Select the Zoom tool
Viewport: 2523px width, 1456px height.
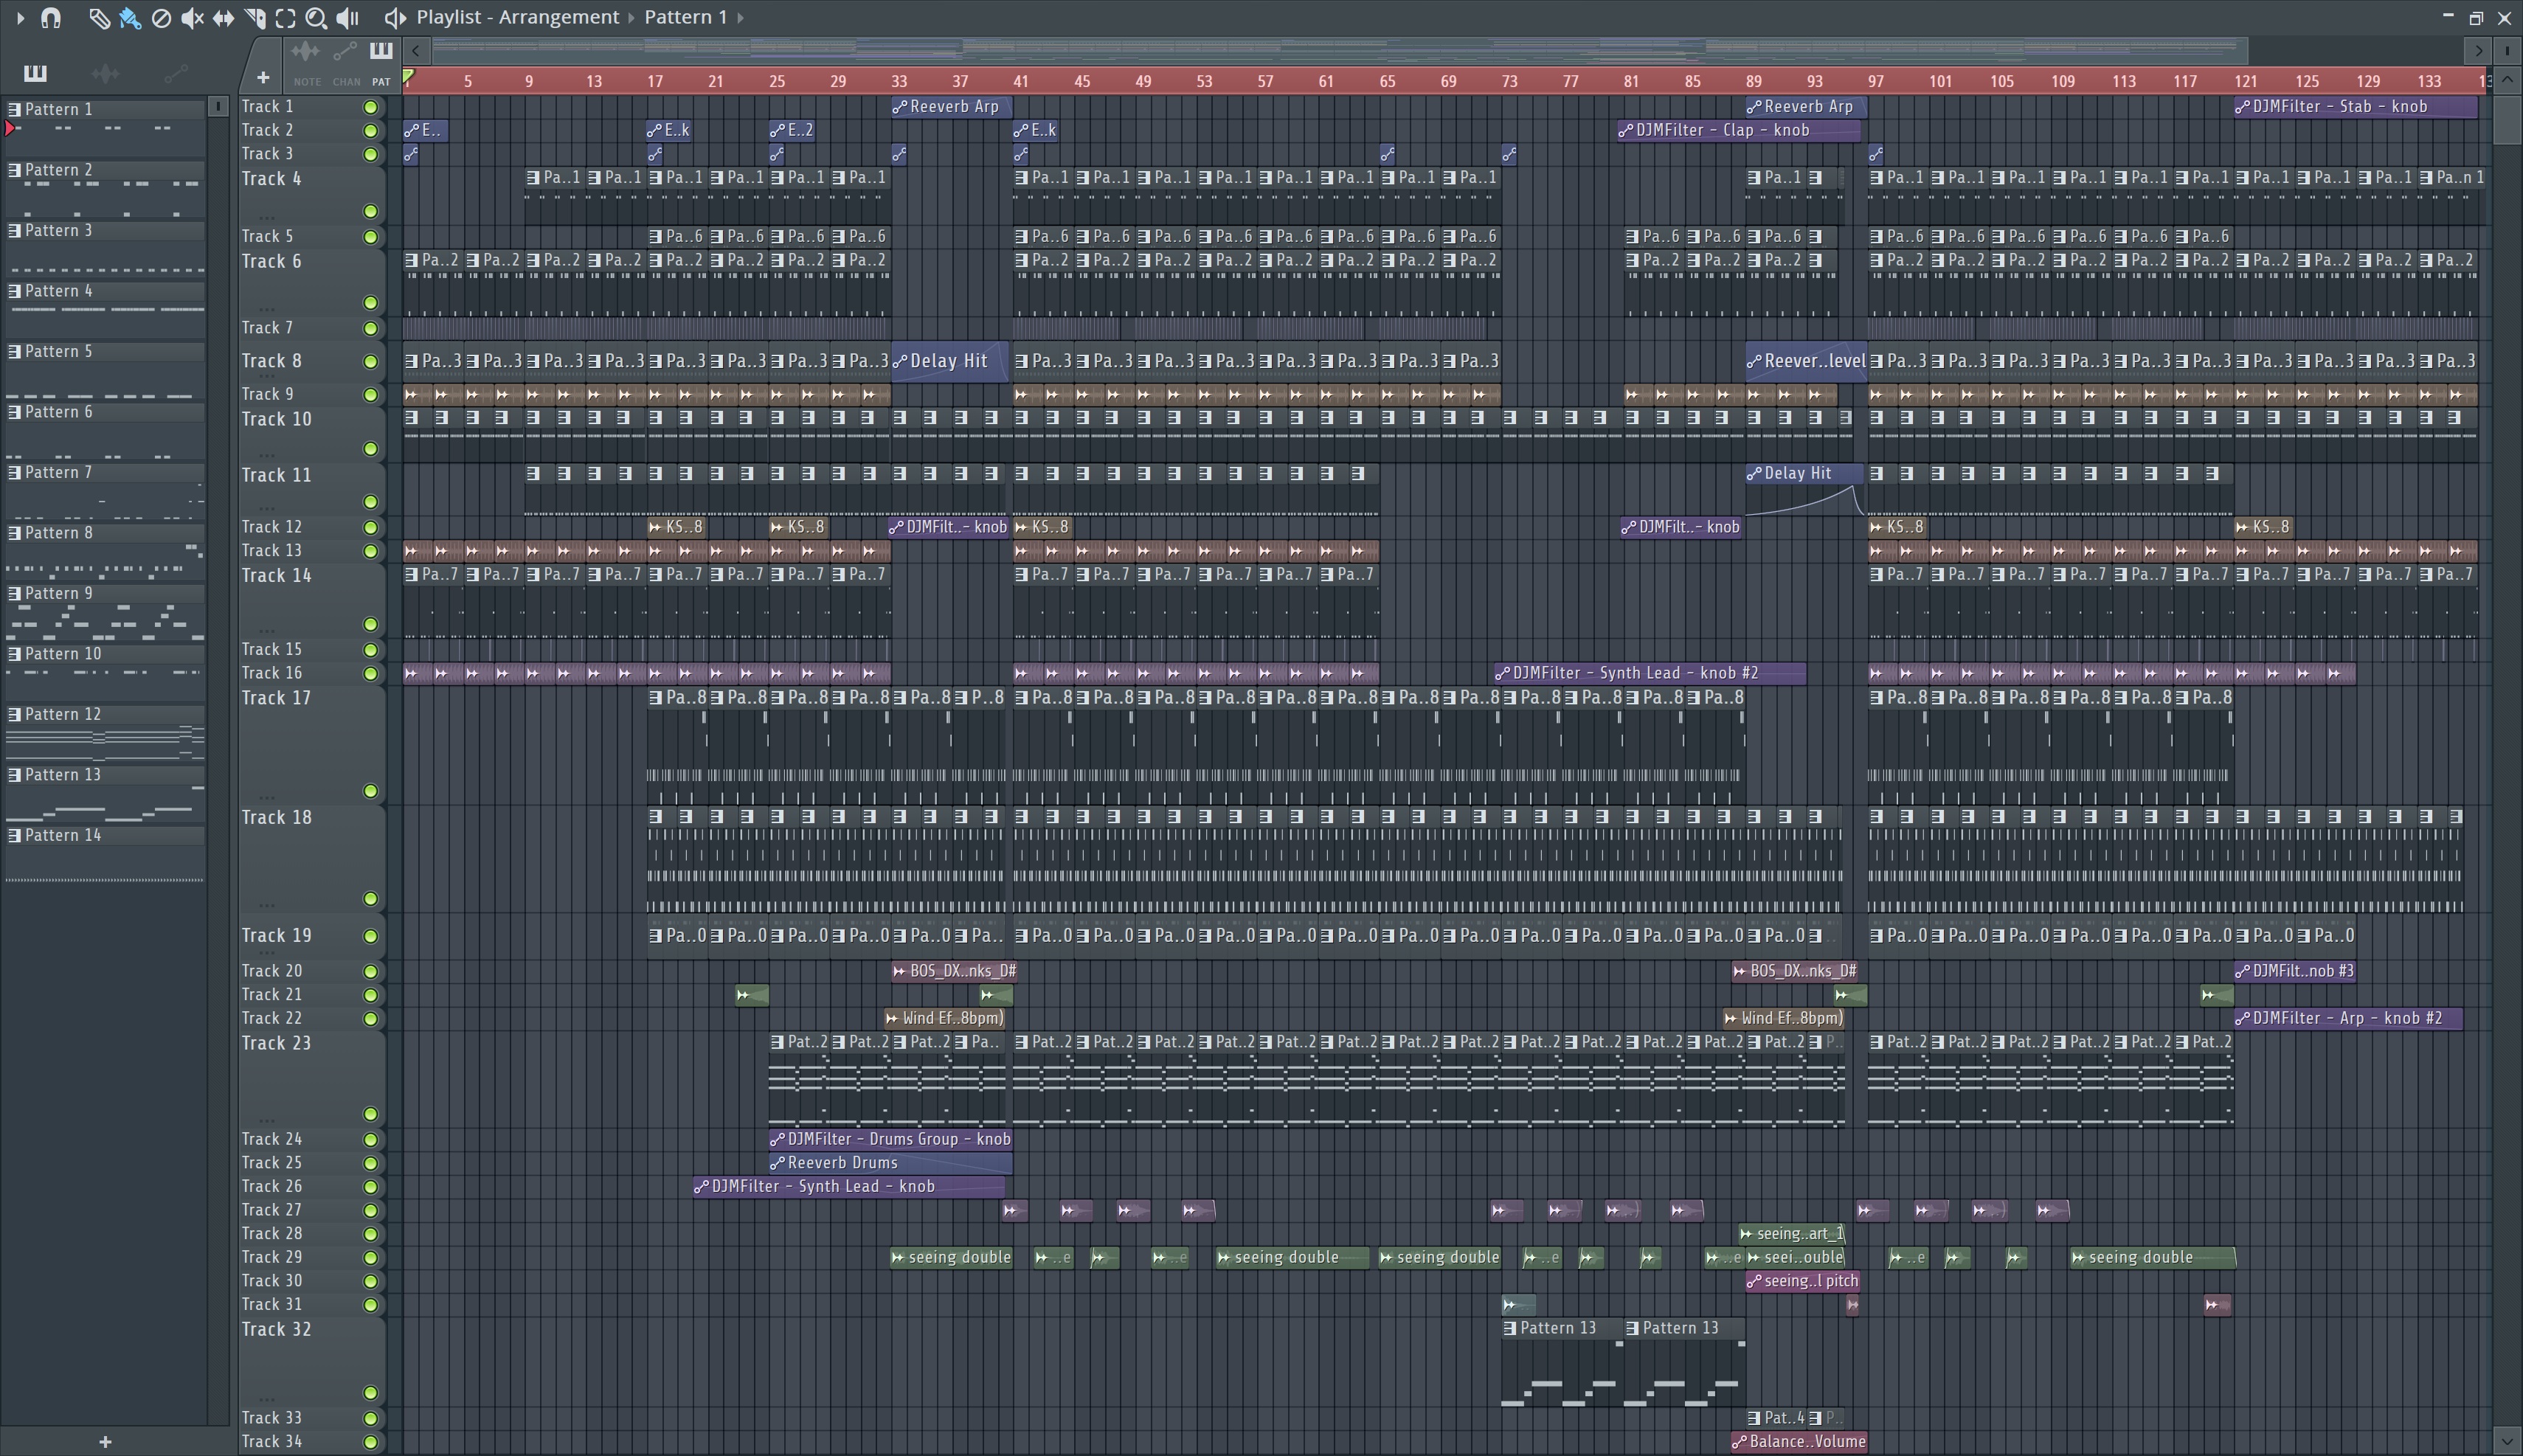316,17
